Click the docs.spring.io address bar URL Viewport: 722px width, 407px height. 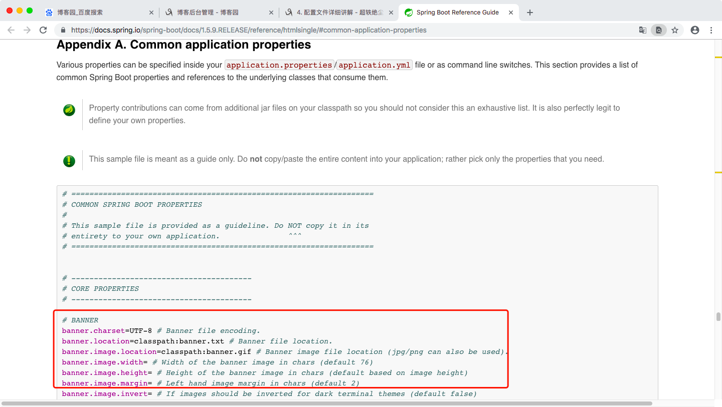(249, 30)
